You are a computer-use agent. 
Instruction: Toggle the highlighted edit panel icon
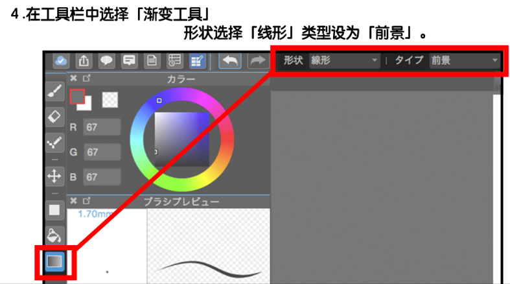[197, 60]
